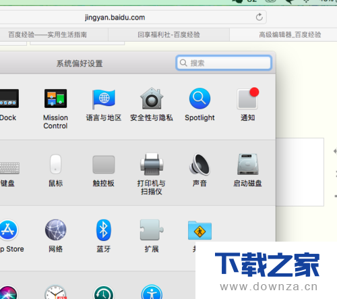Open 安全性与隐私 preferences
Image resolution: width=337 pixels, height=299 pixels.
coord(152,99)
